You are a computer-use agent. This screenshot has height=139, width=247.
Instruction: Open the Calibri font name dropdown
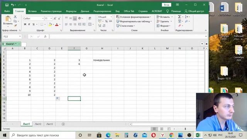43,19
